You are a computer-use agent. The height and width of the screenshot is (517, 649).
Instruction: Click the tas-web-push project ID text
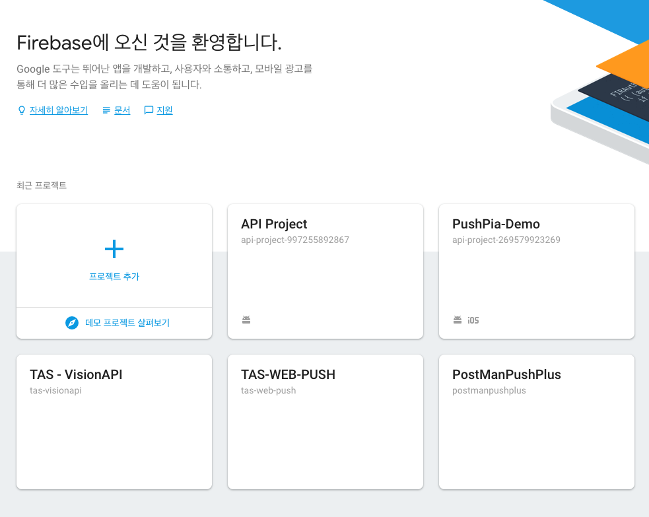point(268,390)
